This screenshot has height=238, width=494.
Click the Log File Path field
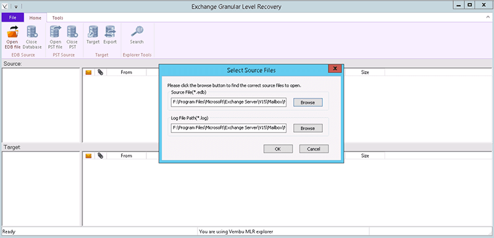coord(229,128)
